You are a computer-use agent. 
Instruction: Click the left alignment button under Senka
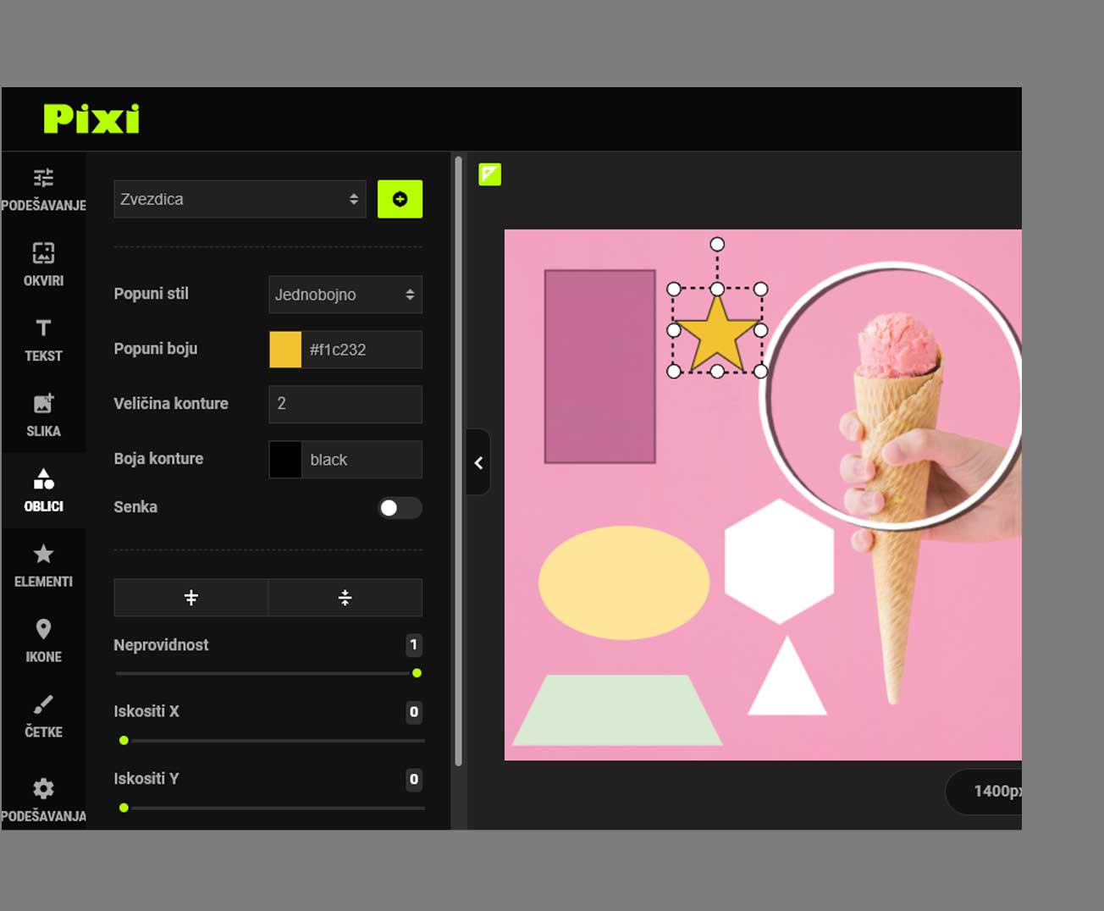click(x=191, y=598)
